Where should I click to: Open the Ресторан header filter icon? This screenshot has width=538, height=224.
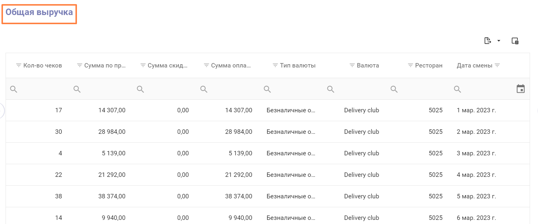point(410,65)
